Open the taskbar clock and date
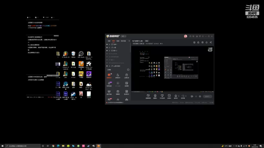 [255, 146]
